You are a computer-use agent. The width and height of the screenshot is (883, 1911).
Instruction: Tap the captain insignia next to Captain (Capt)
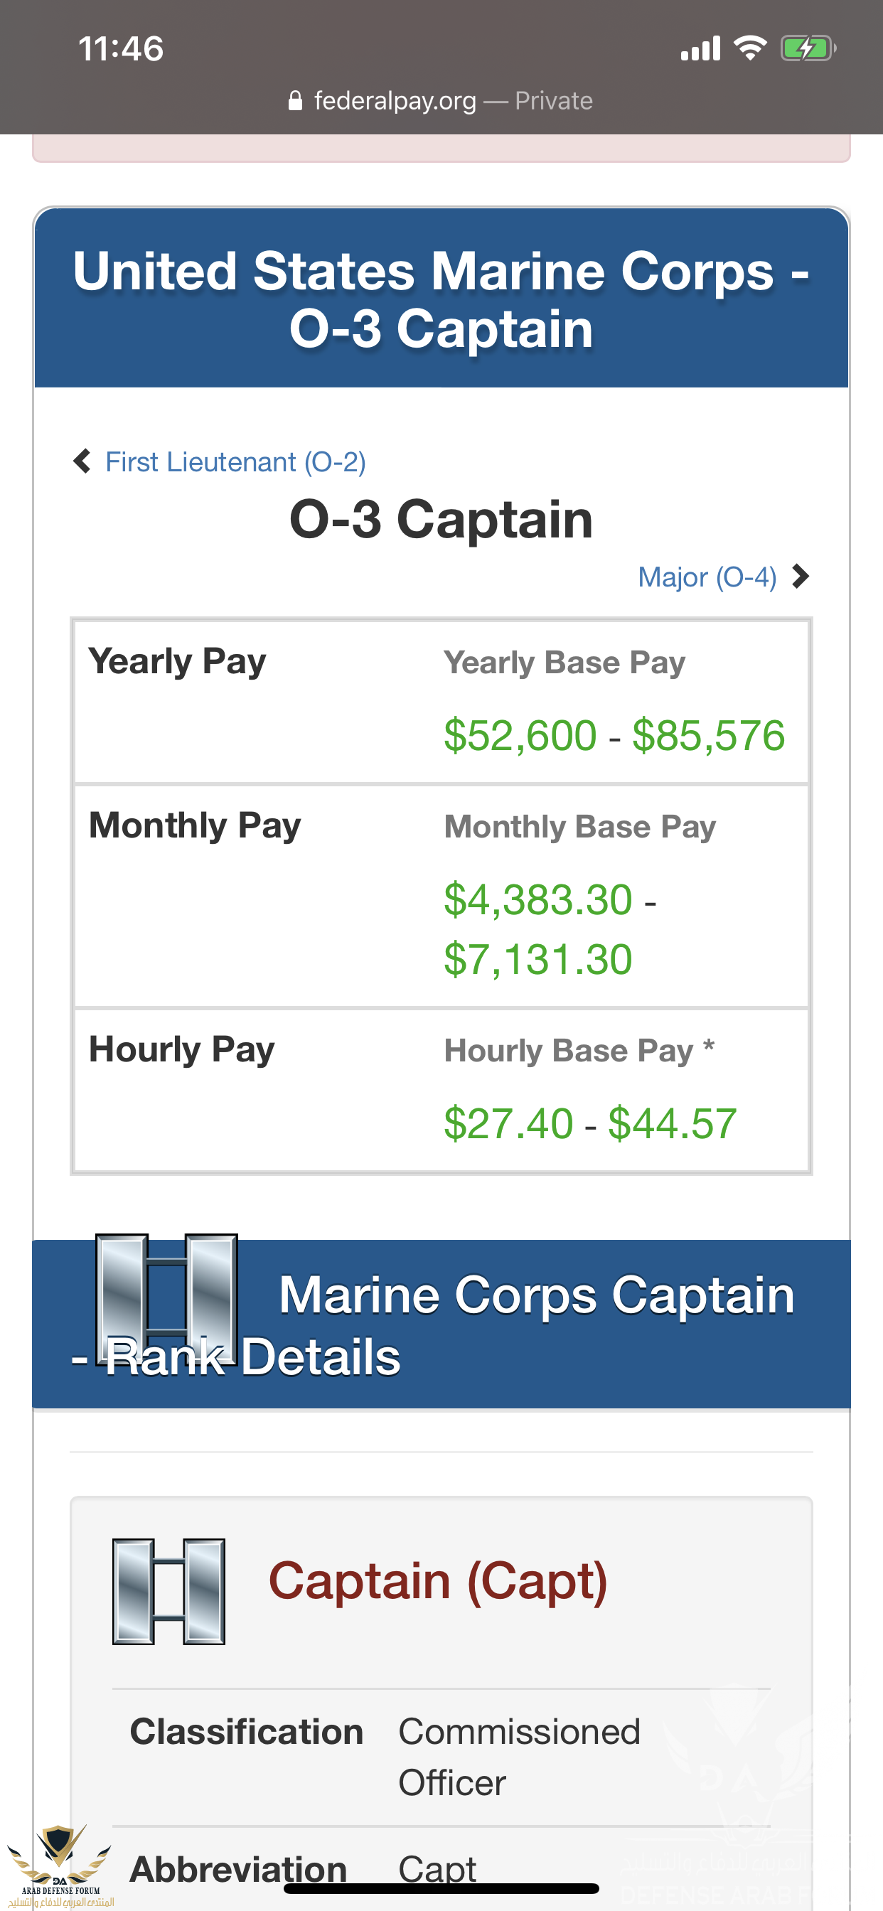[x=168, y=1590]
